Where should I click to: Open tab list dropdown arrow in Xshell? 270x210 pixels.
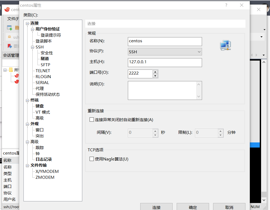click(x=264, y=55)
